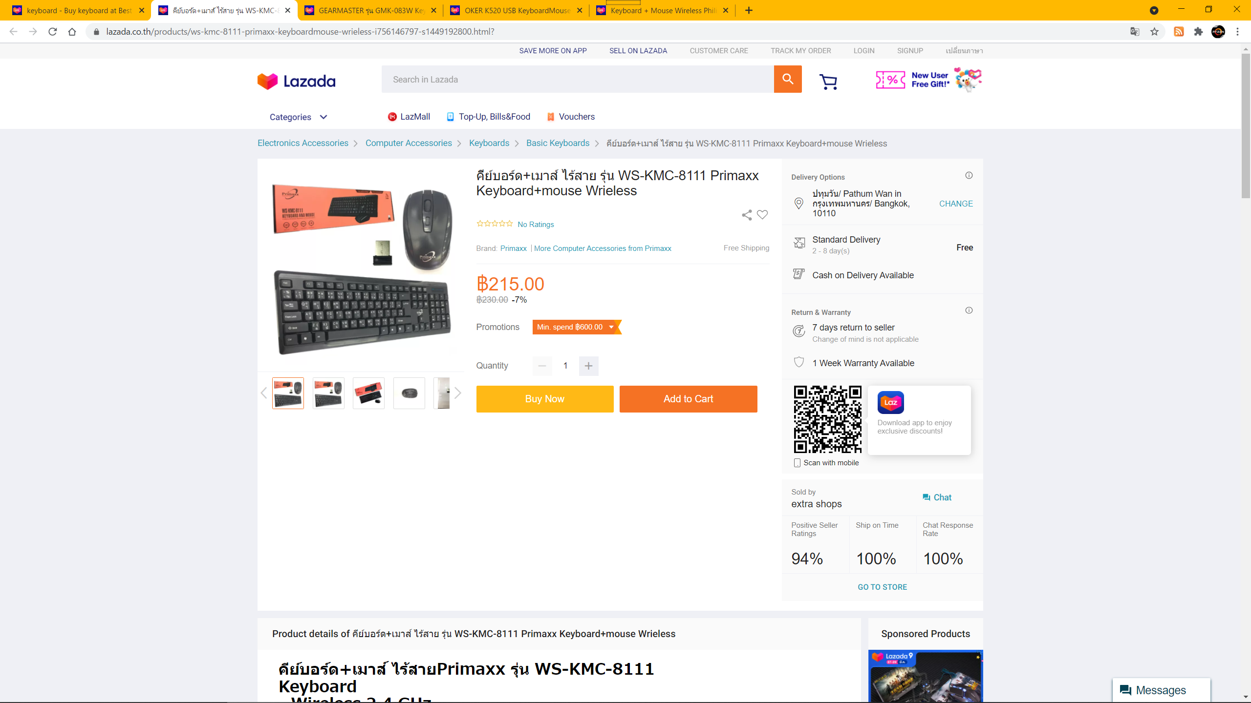
Task: Click the orange search magnifier button
Action: 787,79
